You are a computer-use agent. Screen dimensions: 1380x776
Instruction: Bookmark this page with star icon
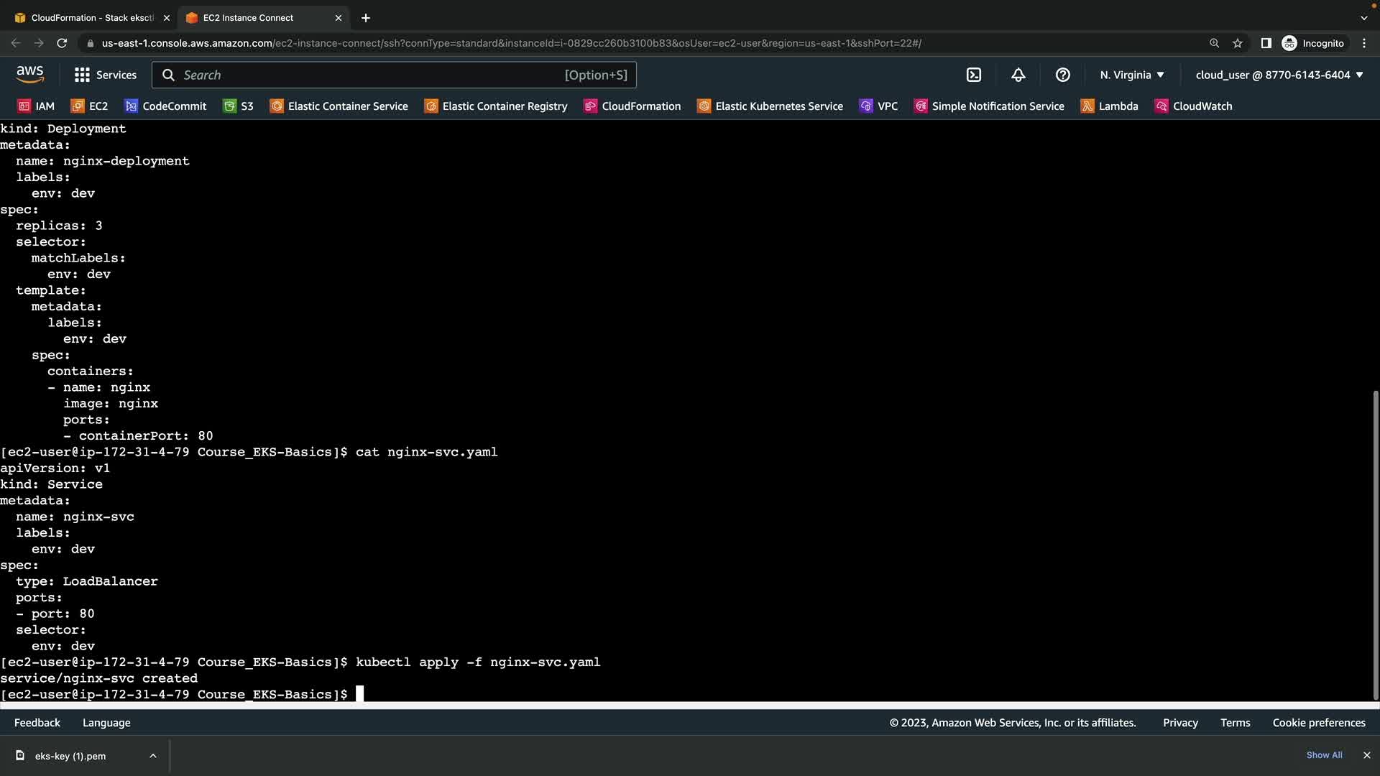coord(1238,43)
